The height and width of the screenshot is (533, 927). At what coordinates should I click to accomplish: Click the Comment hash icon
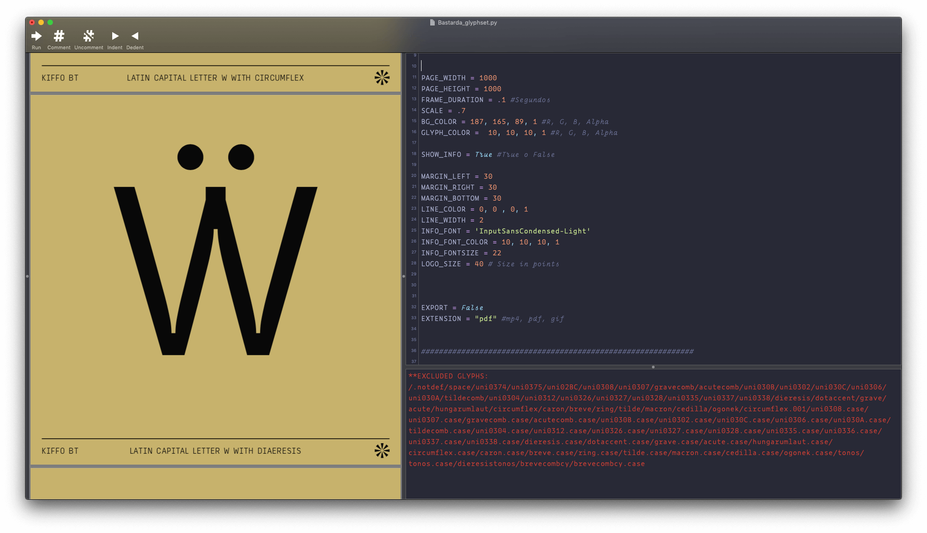59,36
